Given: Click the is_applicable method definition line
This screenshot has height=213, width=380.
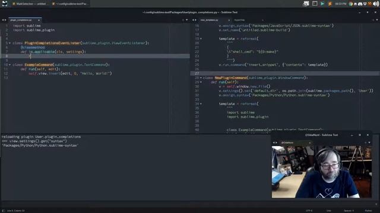Looking at the screenshot, I should point(53,51).
